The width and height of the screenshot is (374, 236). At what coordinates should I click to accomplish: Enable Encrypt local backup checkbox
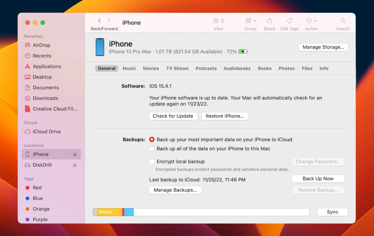(x=152, y=161)
